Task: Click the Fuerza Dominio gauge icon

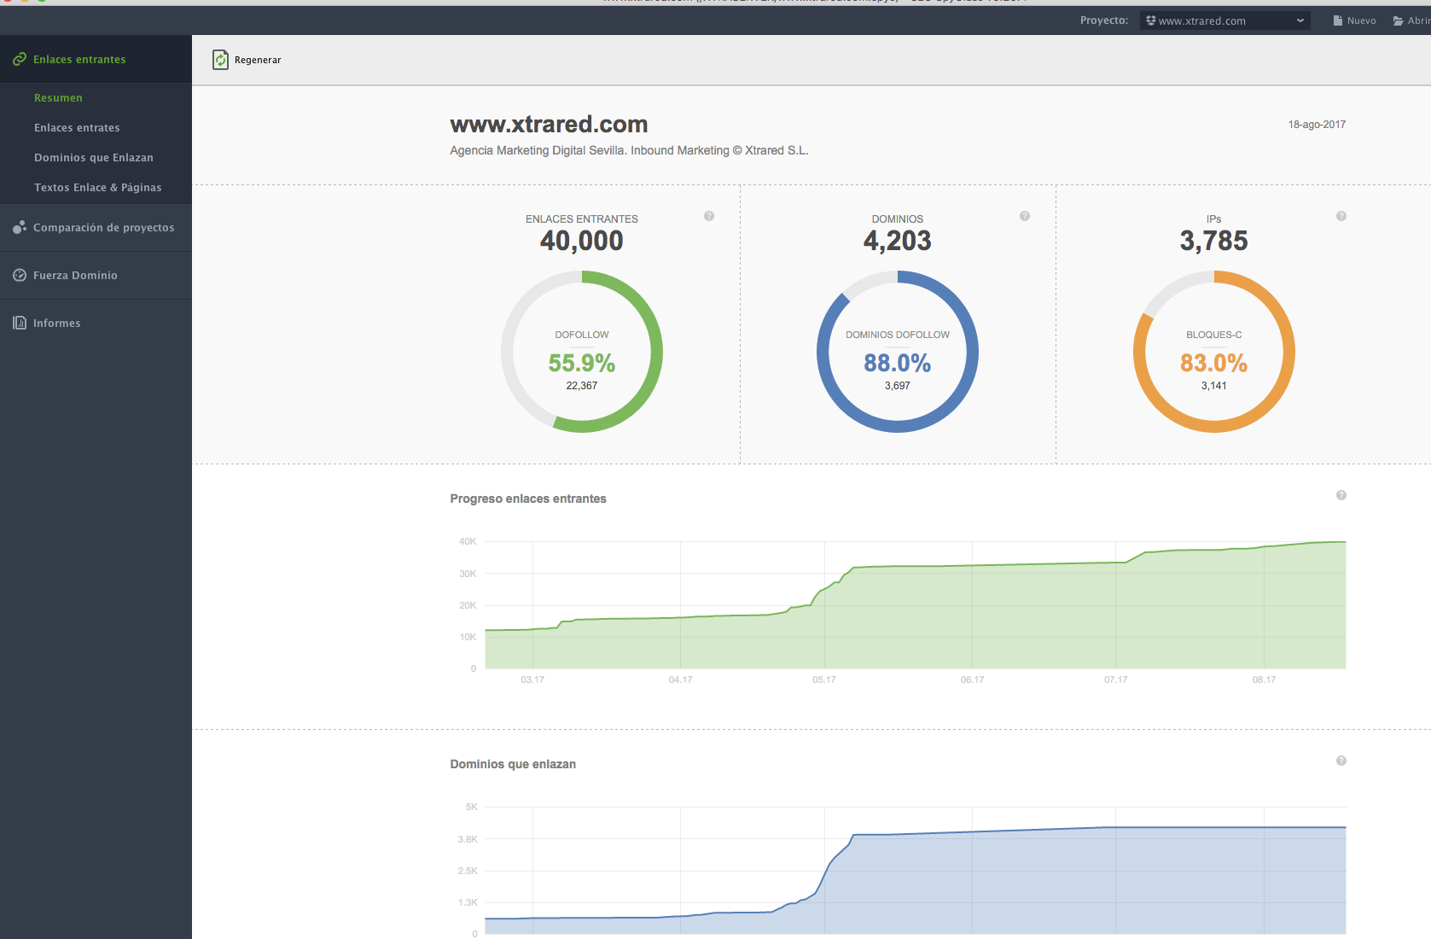Action: pyautogui.click(x=20, y=275)
